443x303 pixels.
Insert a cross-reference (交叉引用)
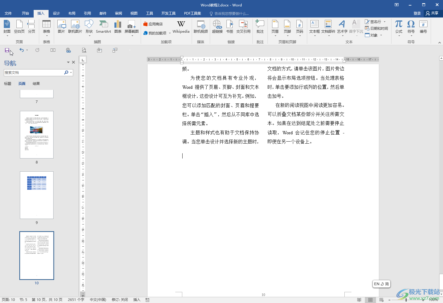[x=243, y=27]
